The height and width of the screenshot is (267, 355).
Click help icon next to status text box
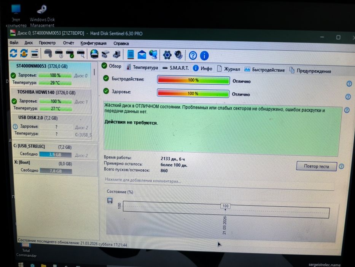[x=347, y=110]
